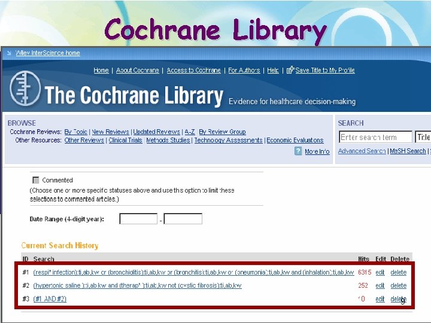The height and width of the screenshot is (323, 431).
Task: Click the Date Range start year field
Action: coord(138,219)
